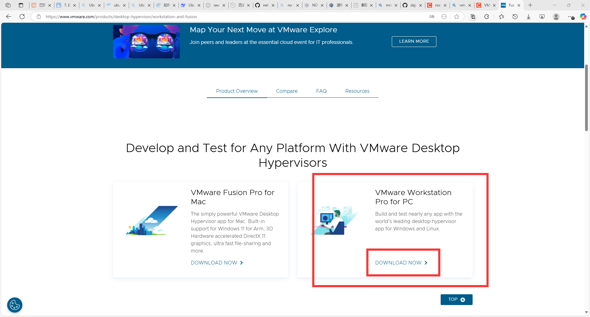Open the Favorites list icon
This screenshot has width=590, height=317.
pos(502,17)
